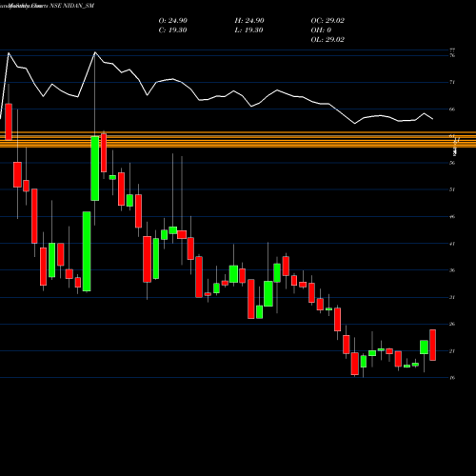Click the 31 price axis label
The width and height of the screenshot is (476, 476).
click(452, 297)
